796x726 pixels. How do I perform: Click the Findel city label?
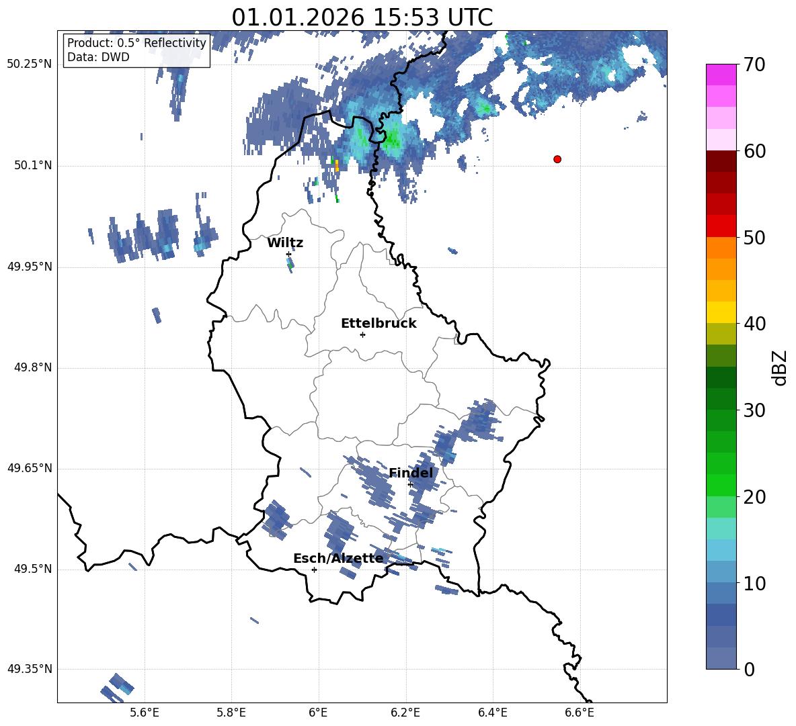pos(411,473)
